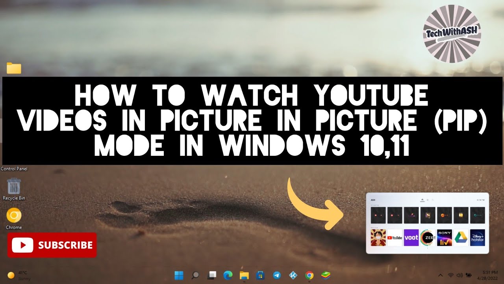Viewport: 504px width, 284px height.
Task: Open the weather widget showing 41°C Sunny
Action: tap(18, 275)
